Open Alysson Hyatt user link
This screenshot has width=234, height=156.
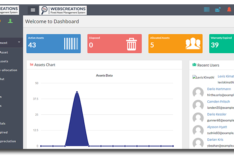pyautogui.click(x=217, y=127)
